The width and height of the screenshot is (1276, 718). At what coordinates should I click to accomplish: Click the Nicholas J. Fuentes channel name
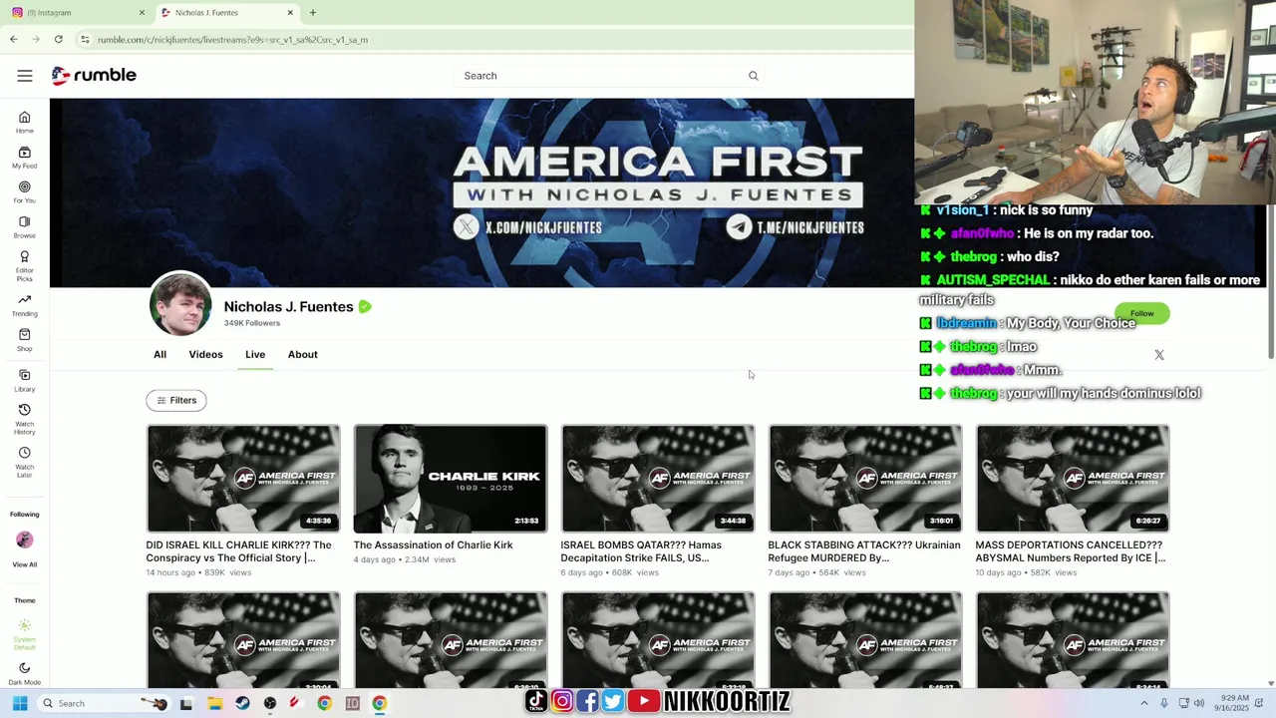pyautogui.click(x=288, y=307)
